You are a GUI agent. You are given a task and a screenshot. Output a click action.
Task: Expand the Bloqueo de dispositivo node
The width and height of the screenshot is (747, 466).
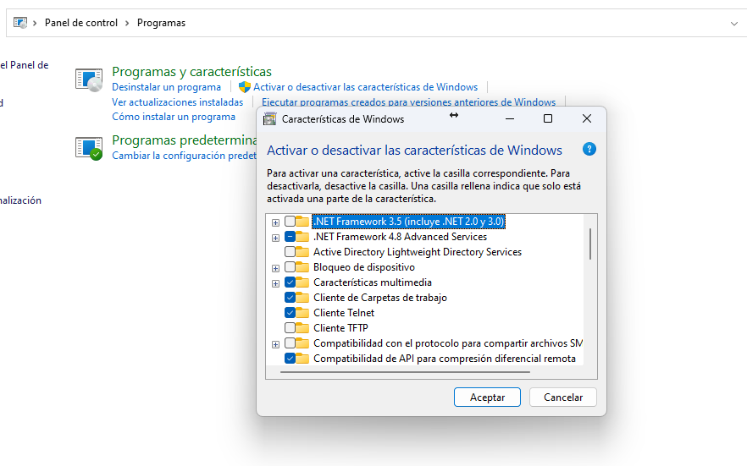coord(275,268)
